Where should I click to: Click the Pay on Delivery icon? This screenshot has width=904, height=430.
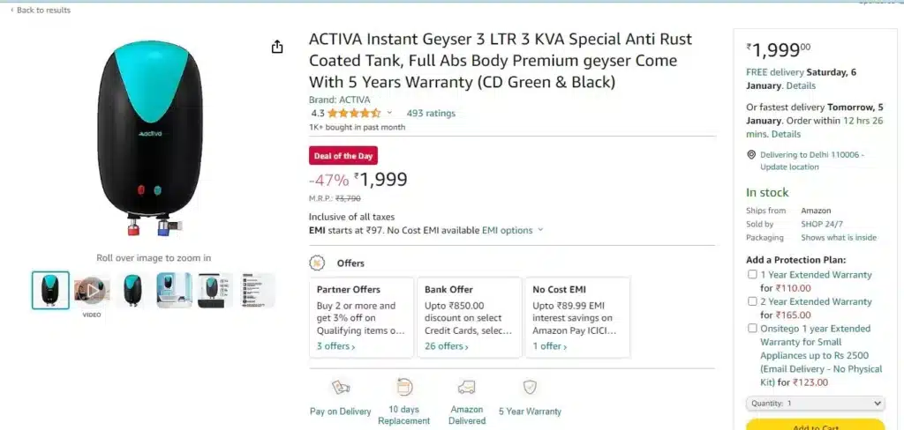tap(341, 388)
